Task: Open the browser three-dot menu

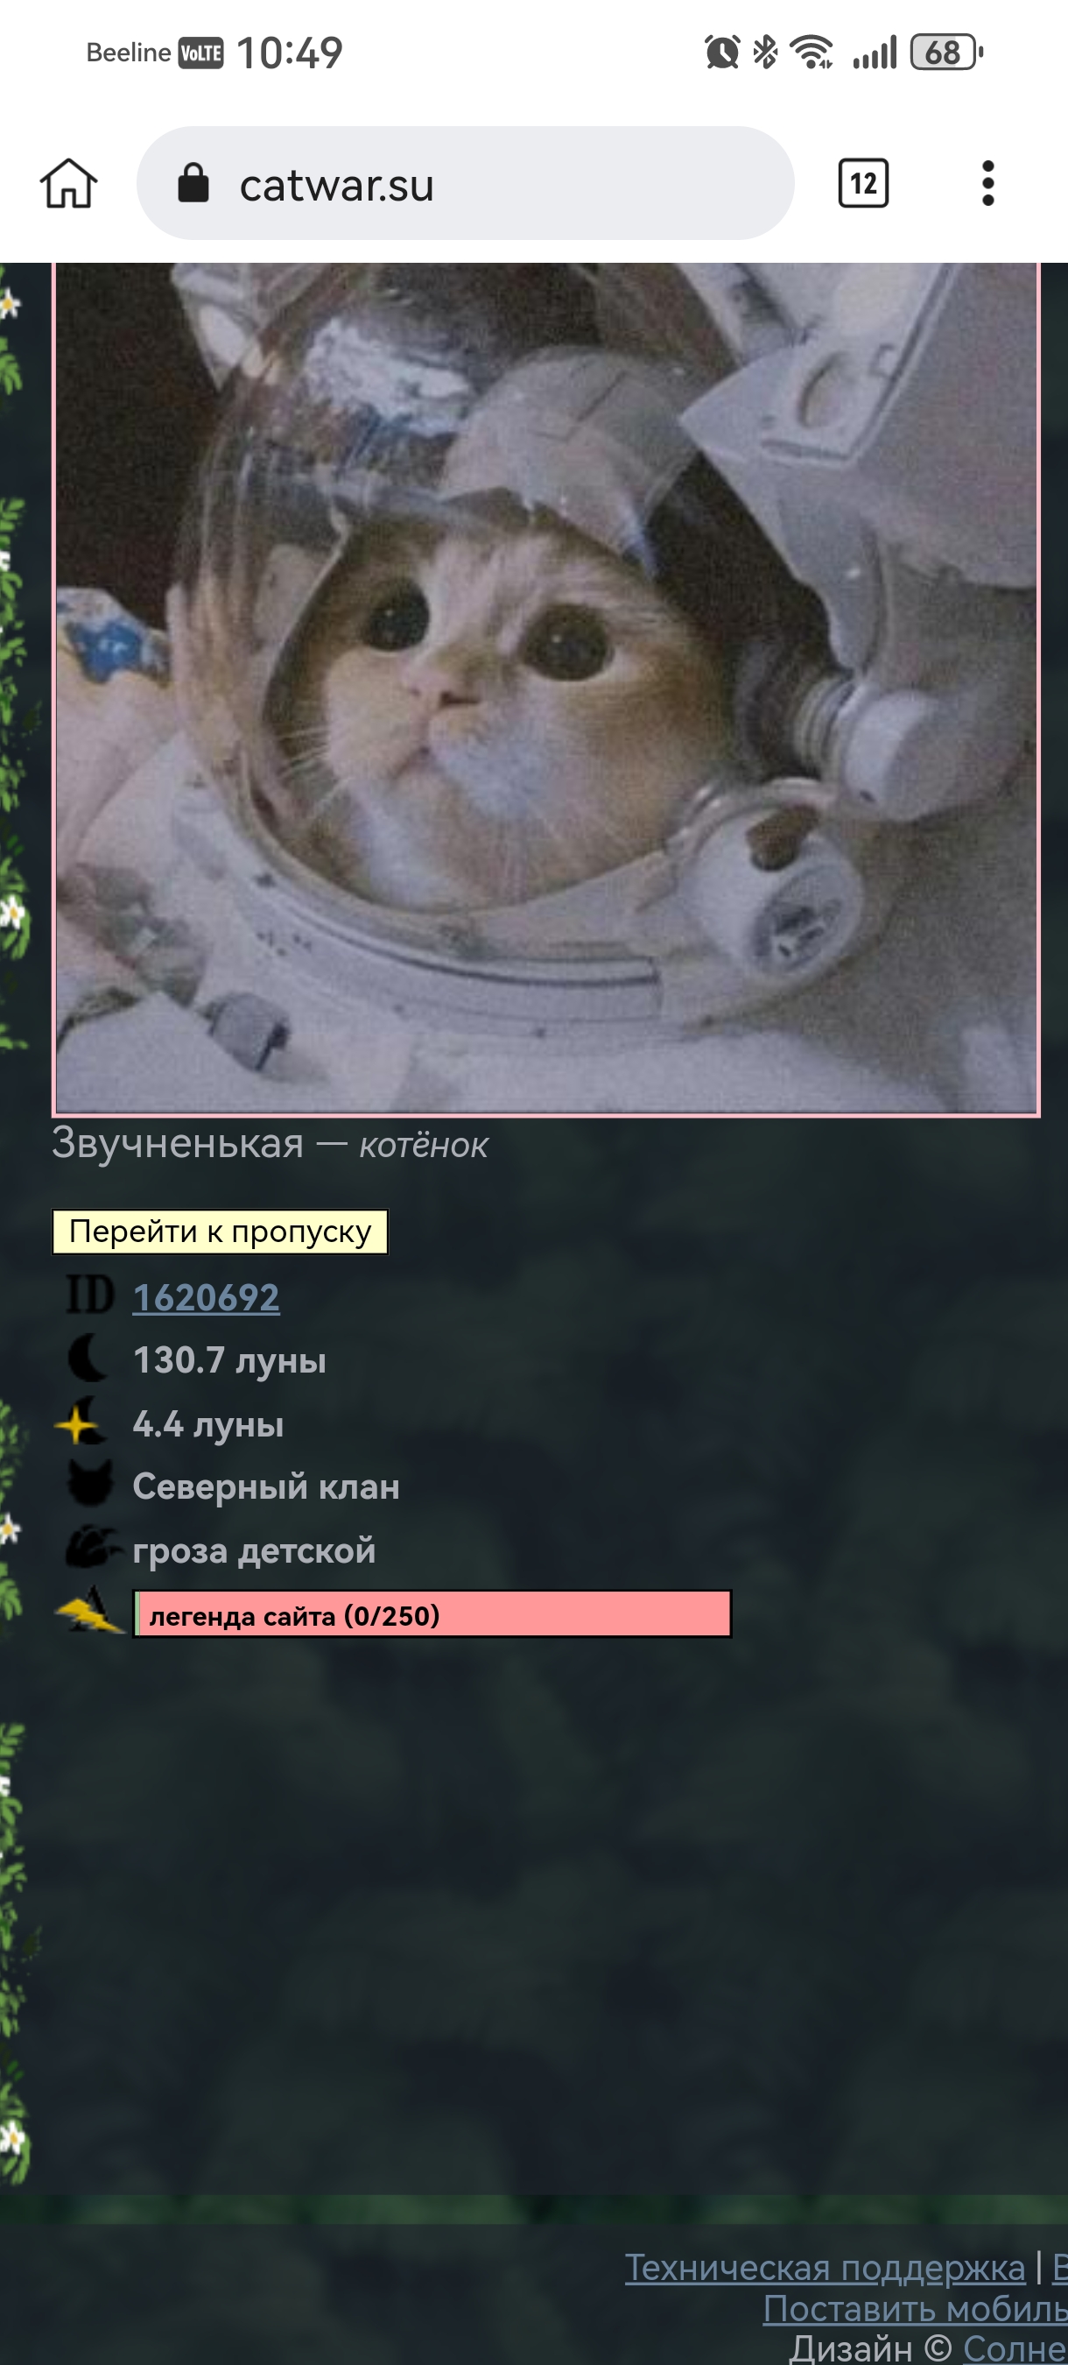Action: [x=988, y=184]
